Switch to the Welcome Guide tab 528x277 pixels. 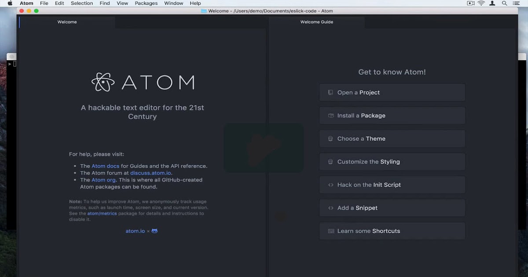point(316,22)
